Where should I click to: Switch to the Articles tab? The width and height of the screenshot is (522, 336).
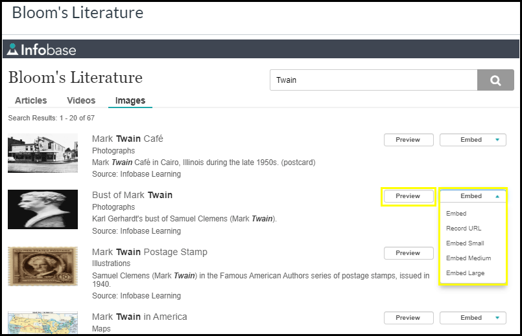tap(31, 100)
